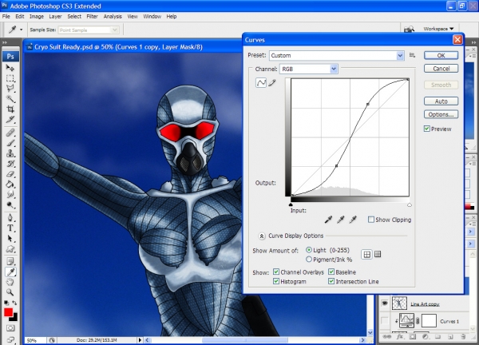Click the Options... button

coord(441,114)
